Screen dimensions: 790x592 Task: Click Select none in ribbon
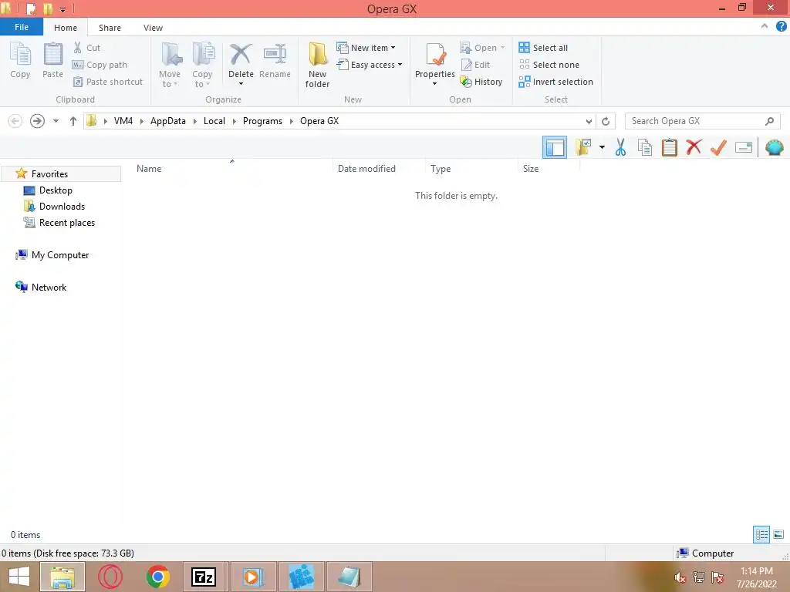click(549, 65)
